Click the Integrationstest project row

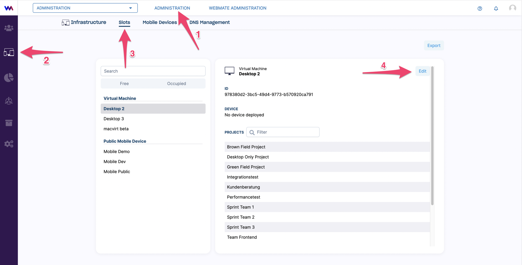(x=327, y=177)
